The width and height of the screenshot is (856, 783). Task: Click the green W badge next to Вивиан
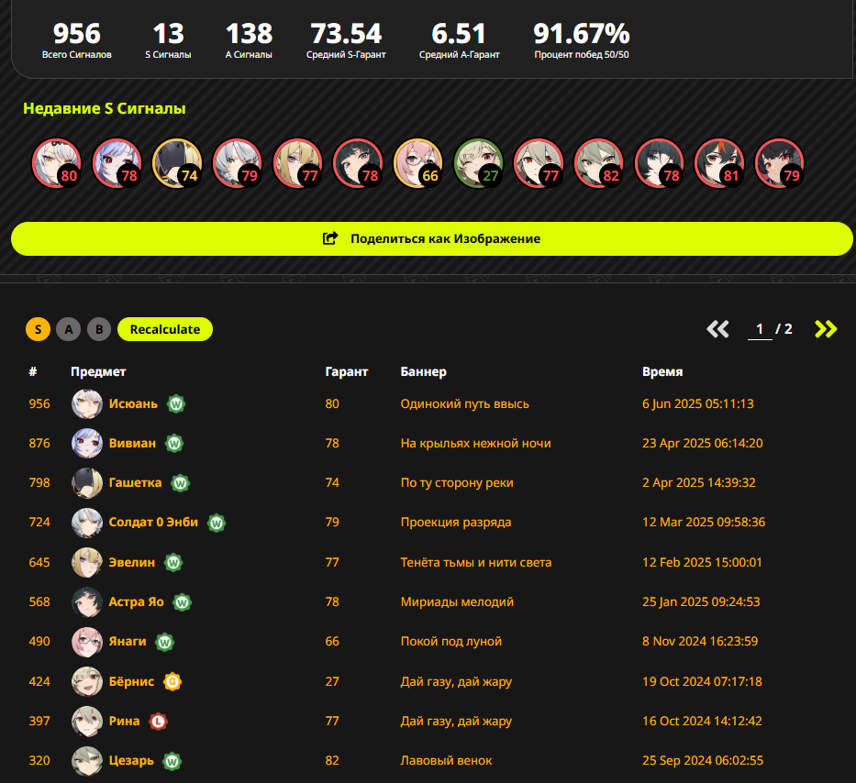[x=174, y=444]
